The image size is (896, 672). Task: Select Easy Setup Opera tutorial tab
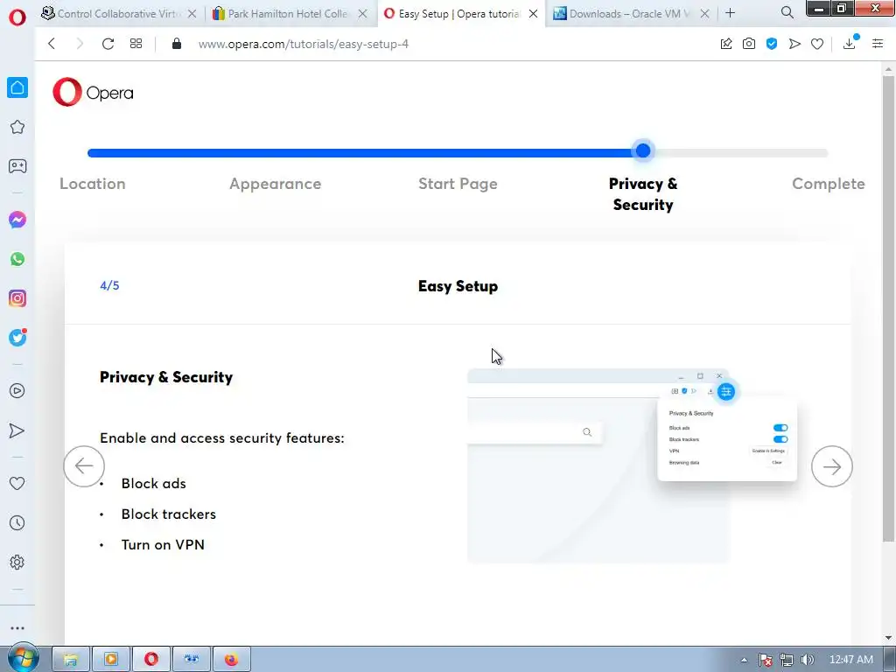coord(460,13)
